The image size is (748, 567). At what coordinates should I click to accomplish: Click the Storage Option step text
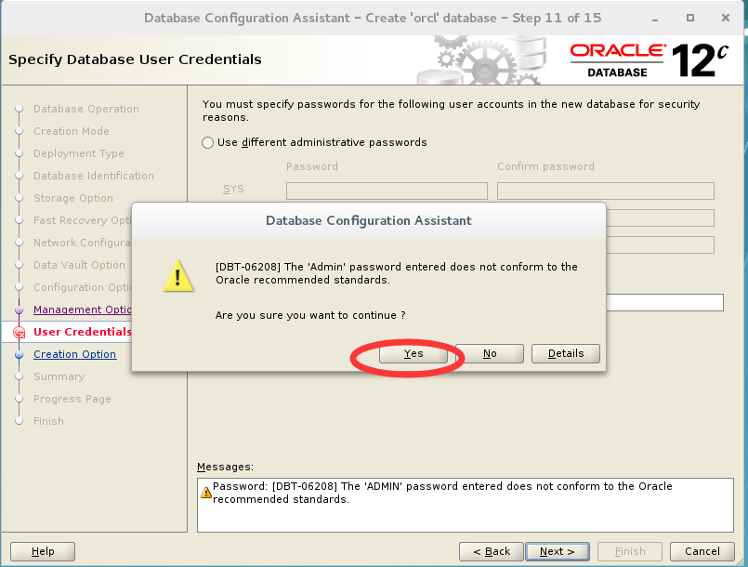[x=73, y=198]
